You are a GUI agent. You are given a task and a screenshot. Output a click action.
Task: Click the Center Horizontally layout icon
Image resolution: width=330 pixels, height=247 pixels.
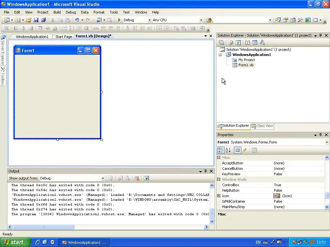point(159,28)
